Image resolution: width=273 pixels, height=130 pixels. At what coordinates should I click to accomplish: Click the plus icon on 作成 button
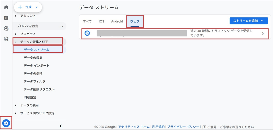coord(20,7)
